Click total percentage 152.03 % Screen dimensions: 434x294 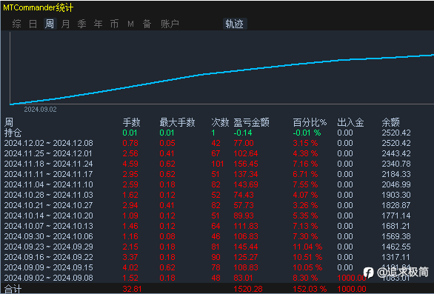(x=310, y=289)
